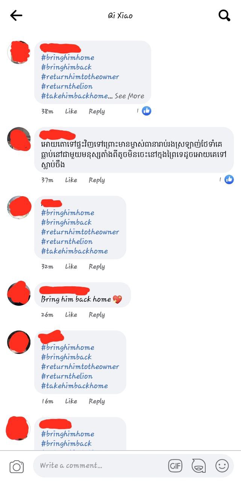This screenshot has height=481, width=241.
Task: Like the comment posted 38m ago
Action: 71,111
